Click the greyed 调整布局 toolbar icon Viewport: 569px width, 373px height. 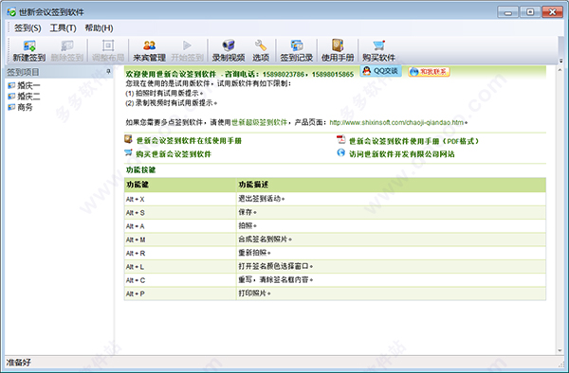[x=108, y=50]
